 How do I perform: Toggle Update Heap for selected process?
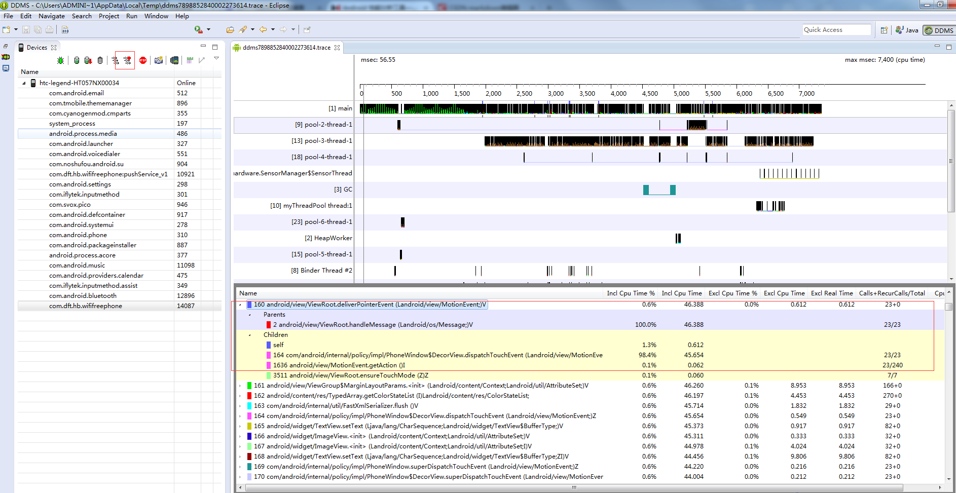click(77, 60)
